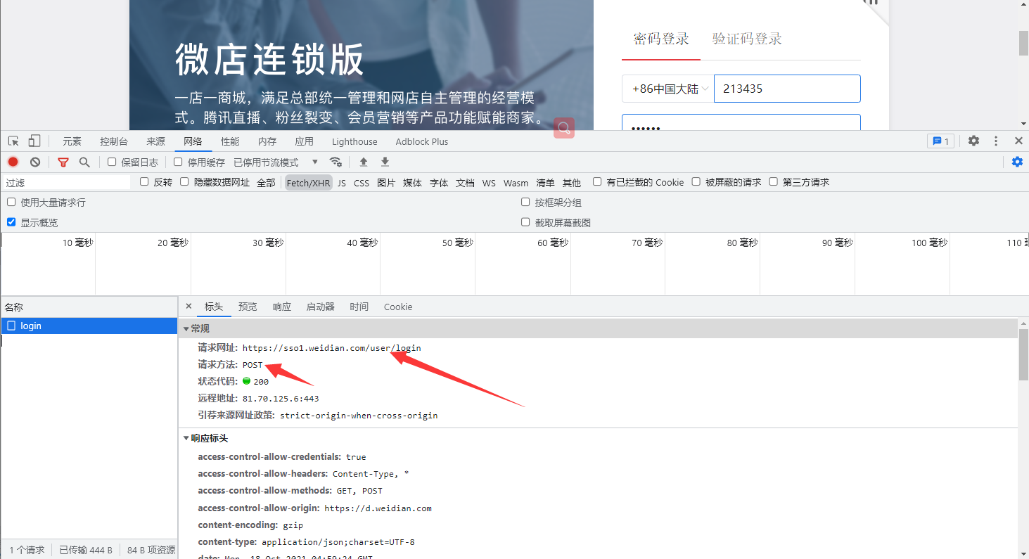
Task: Filter requests by WS
Action: click(489, 183)
